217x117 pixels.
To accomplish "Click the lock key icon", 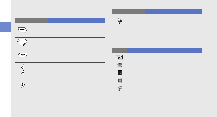I will [x=23, y=85].
